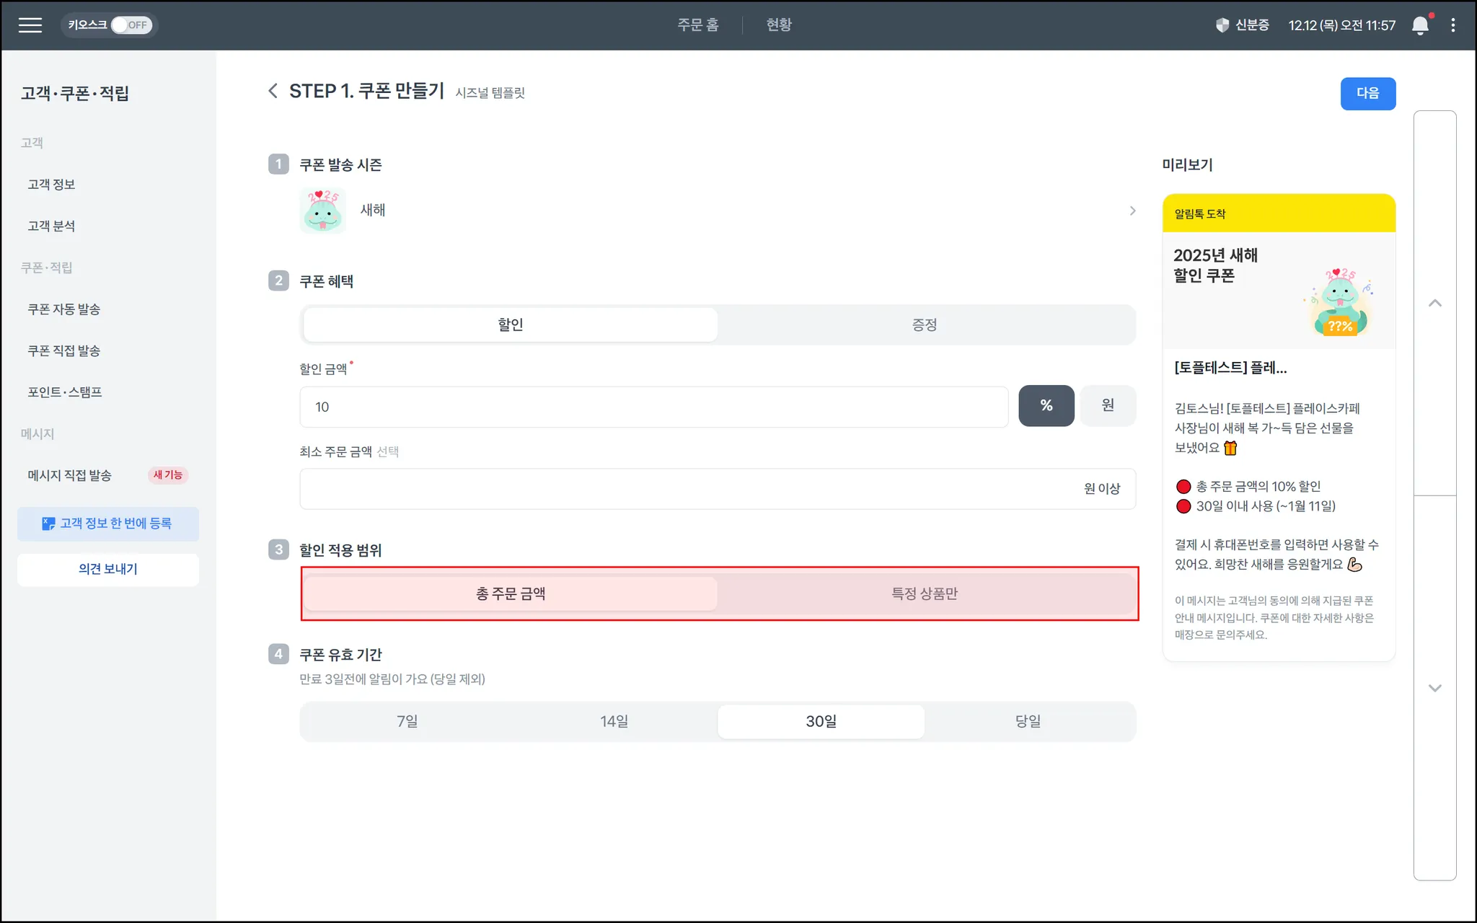Click the preview snake coupon image

pos(1339,302)
